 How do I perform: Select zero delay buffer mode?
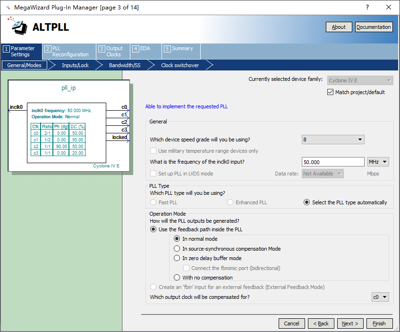(x=177, y=258)
